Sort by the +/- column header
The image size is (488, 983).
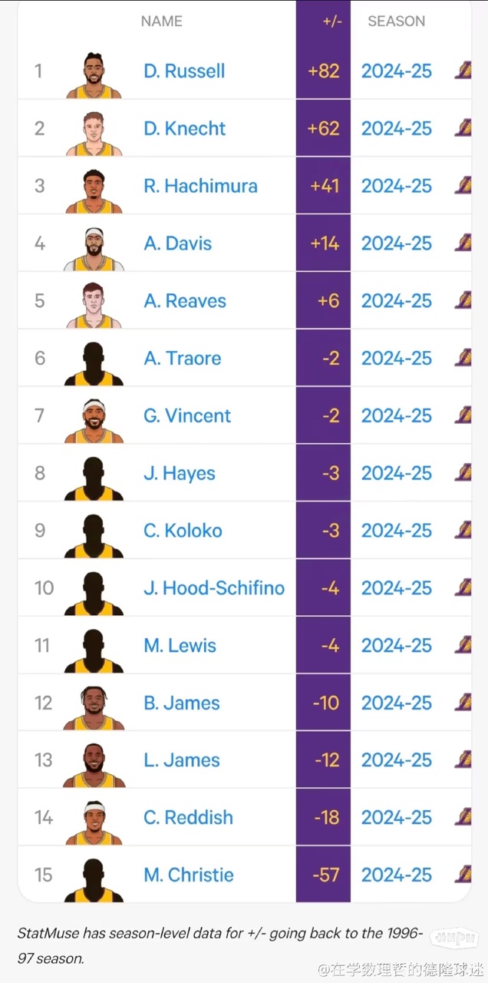pos(331,22)
